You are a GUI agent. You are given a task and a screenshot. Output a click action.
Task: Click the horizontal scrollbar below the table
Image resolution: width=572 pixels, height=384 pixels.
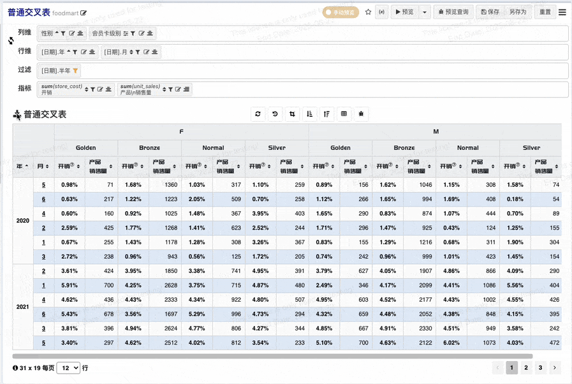point(272,356)
